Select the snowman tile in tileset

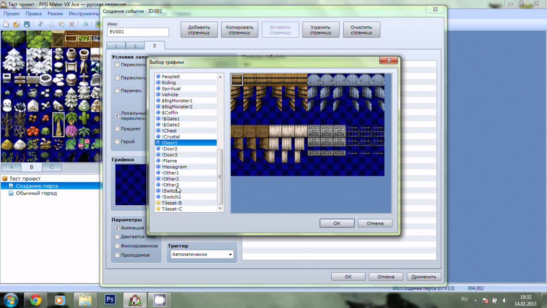click(x=7, y=105)
